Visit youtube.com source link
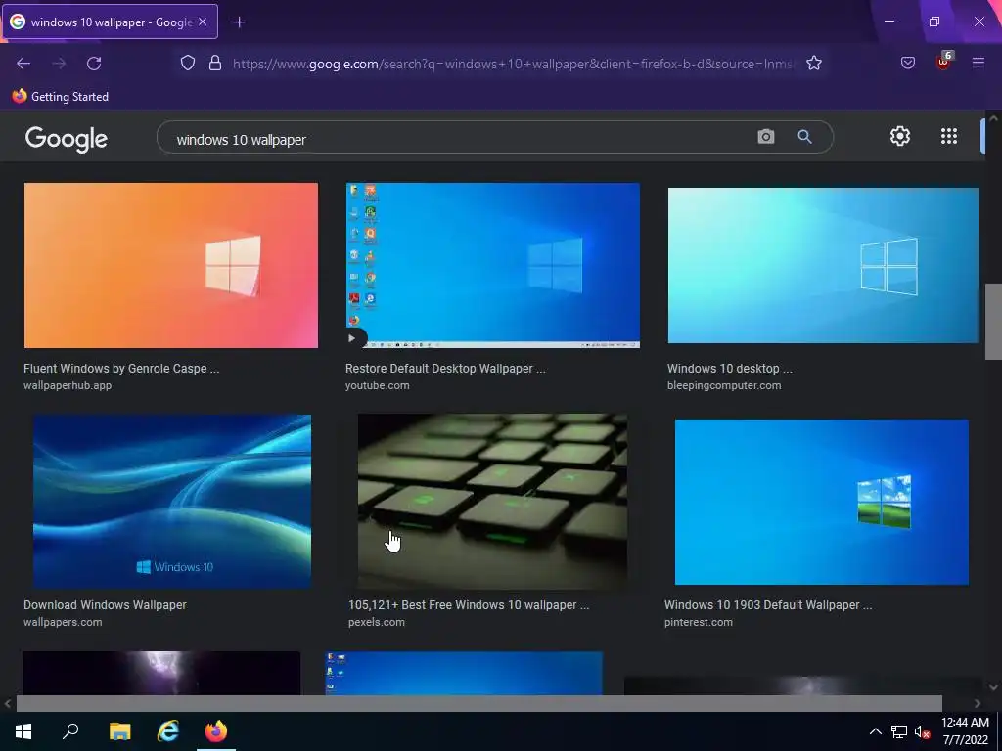Image resolution: width=1002 pixels, height=751 pixels. tap(377, 385)
